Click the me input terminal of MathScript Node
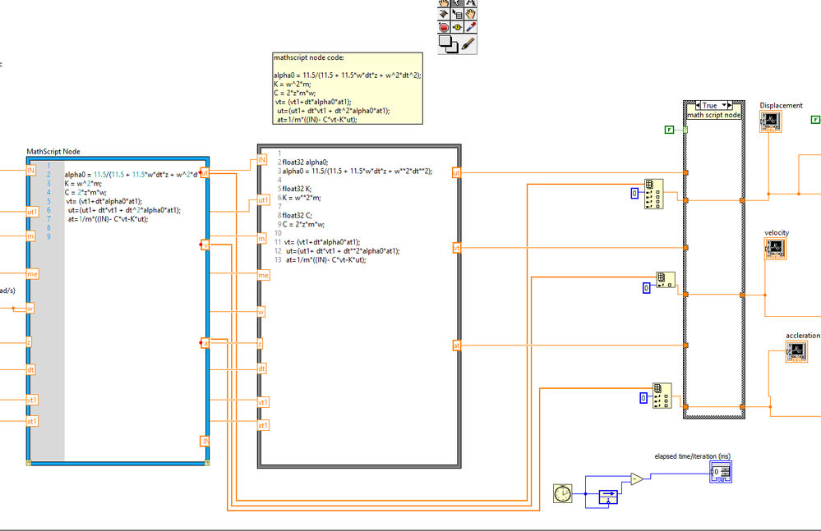The height and width of the screenshot is (531, 821). (33, 274)
